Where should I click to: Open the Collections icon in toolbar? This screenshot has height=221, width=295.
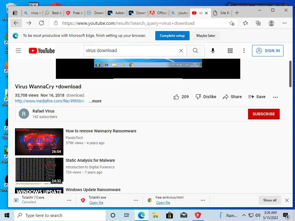[258, 23]
